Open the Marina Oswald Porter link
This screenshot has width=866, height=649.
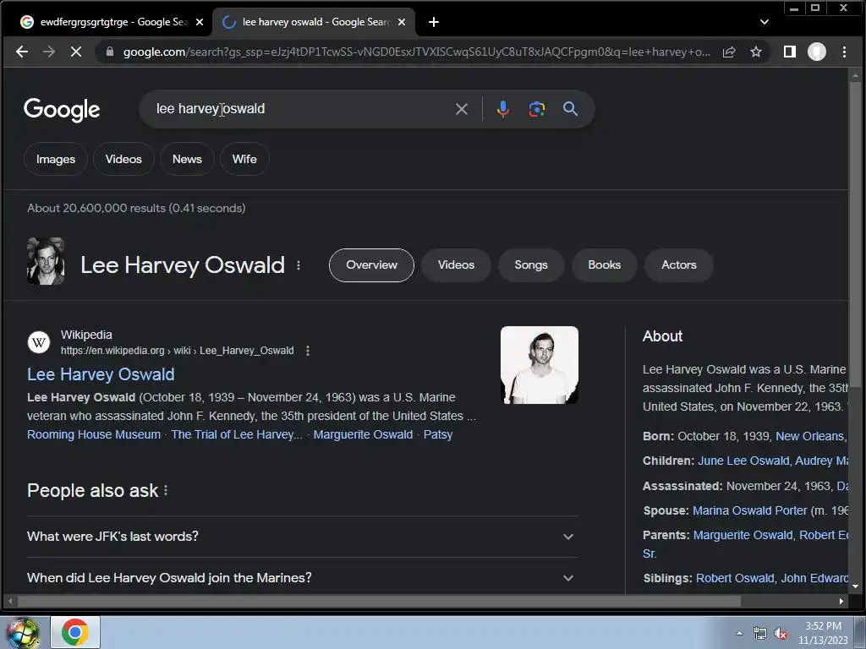[749, 511]
